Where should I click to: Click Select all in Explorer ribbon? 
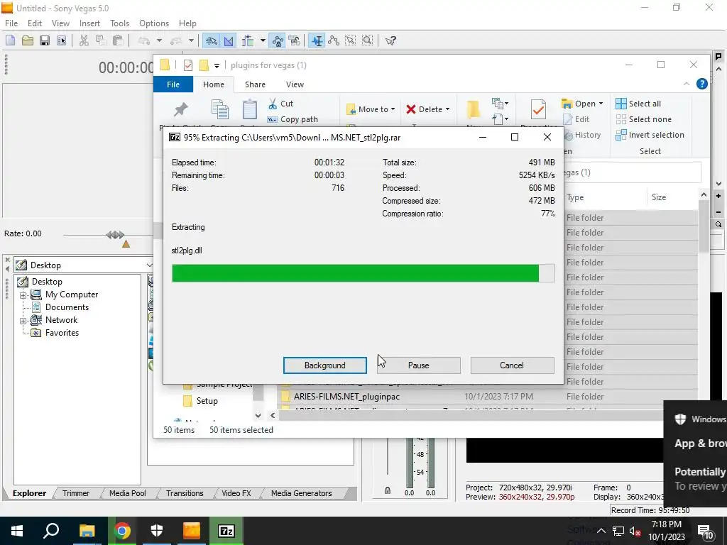(x=638, y=104)
